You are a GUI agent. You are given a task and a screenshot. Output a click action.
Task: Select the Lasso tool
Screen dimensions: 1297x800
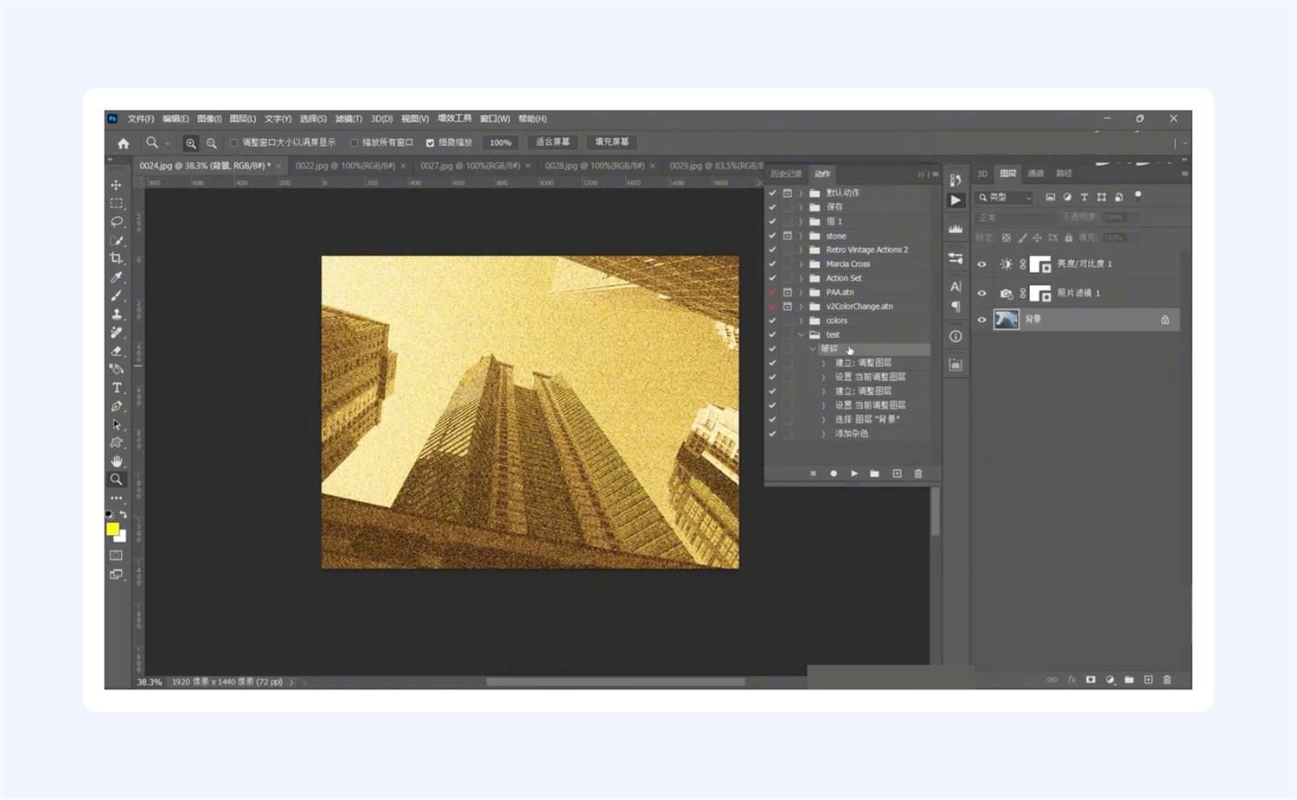tap(116, 222)
